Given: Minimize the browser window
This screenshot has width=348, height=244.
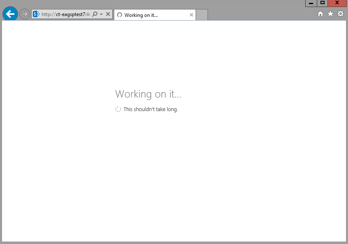Looking at the screenshot, I should point(311,3).
